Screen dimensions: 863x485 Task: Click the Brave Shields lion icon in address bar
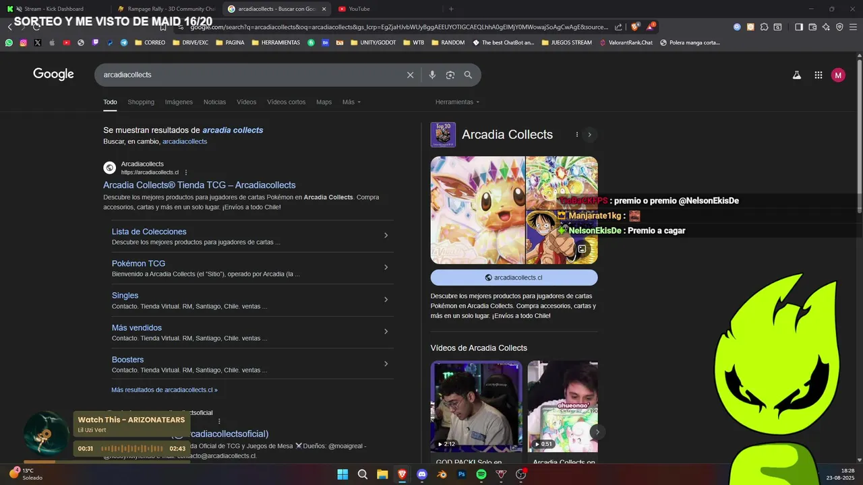coord(634,27)
